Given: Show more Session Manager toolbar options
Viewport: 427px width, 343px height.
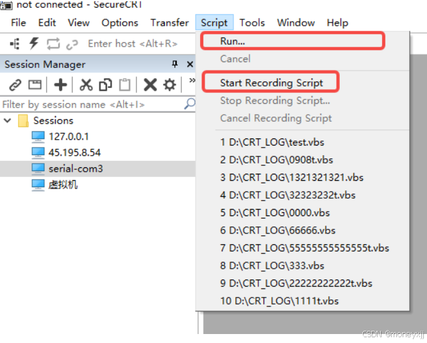Looking at the screenshot, I should (x=192, y=80).
